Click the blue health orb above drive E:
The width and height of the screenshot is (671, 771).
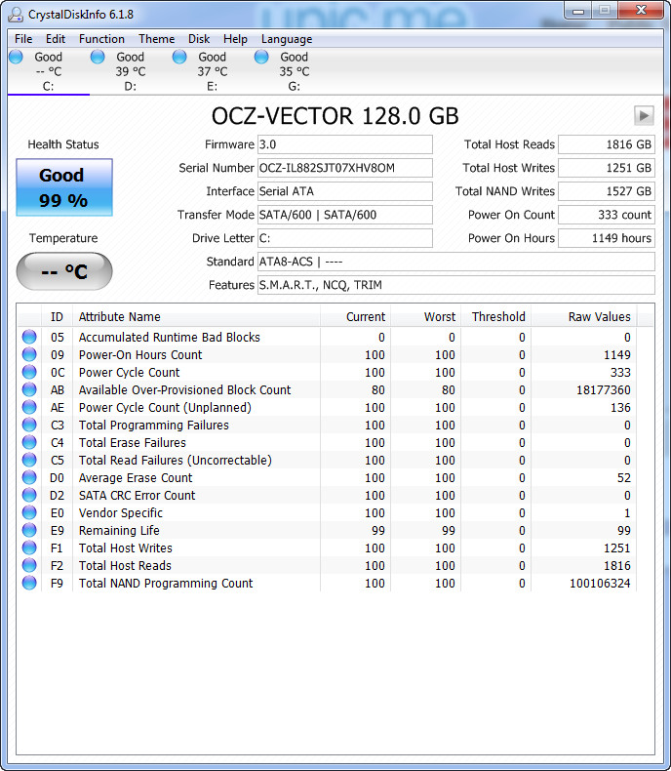tap(179, 57)
